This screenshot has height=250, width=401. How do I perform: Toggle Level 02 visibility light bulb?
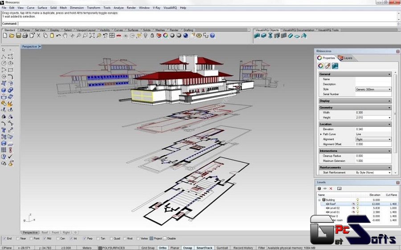click(x=357, y=208)
